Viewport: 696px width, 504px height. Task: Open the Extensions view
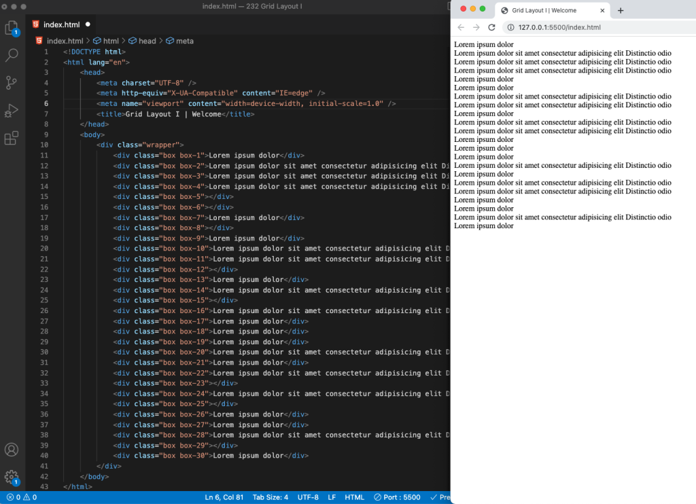point(12,138)
